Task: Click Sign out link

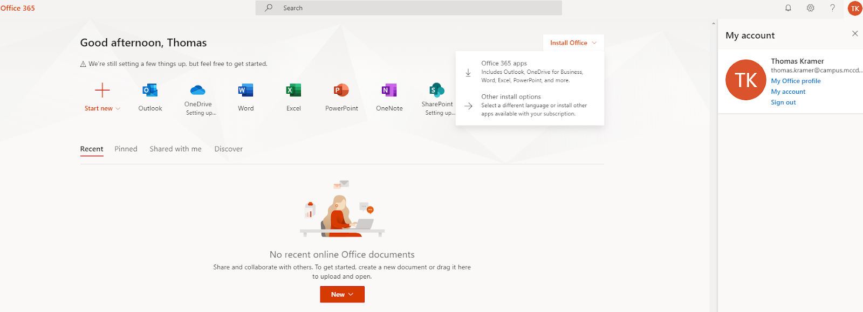Action: [783, 102]
